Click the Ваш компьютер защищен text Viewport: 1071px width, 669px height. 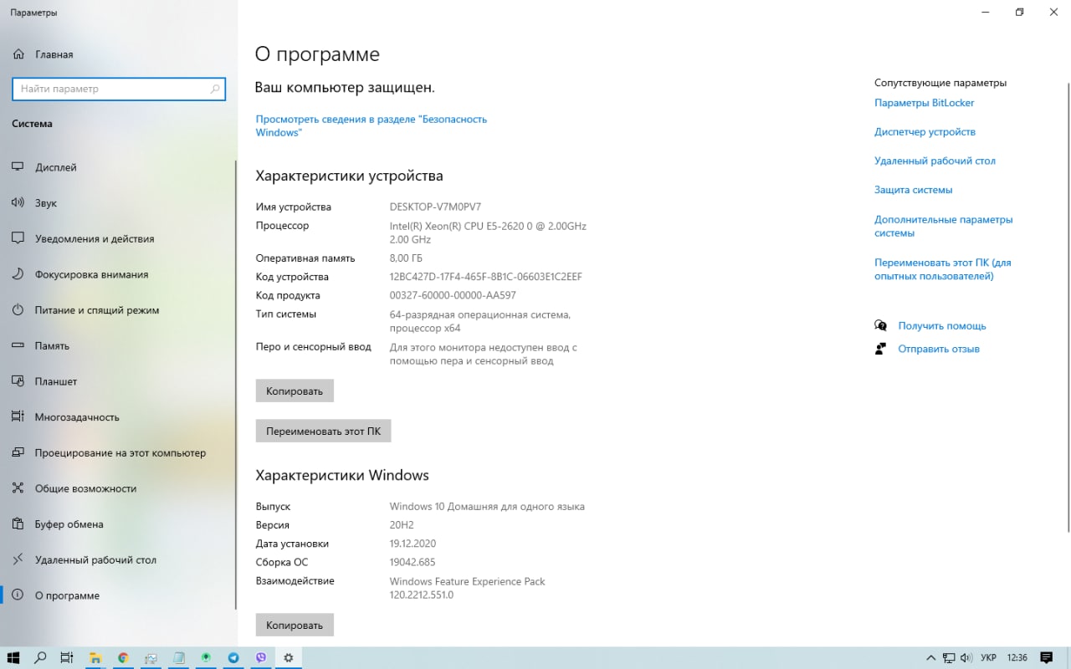coord(345,87)
